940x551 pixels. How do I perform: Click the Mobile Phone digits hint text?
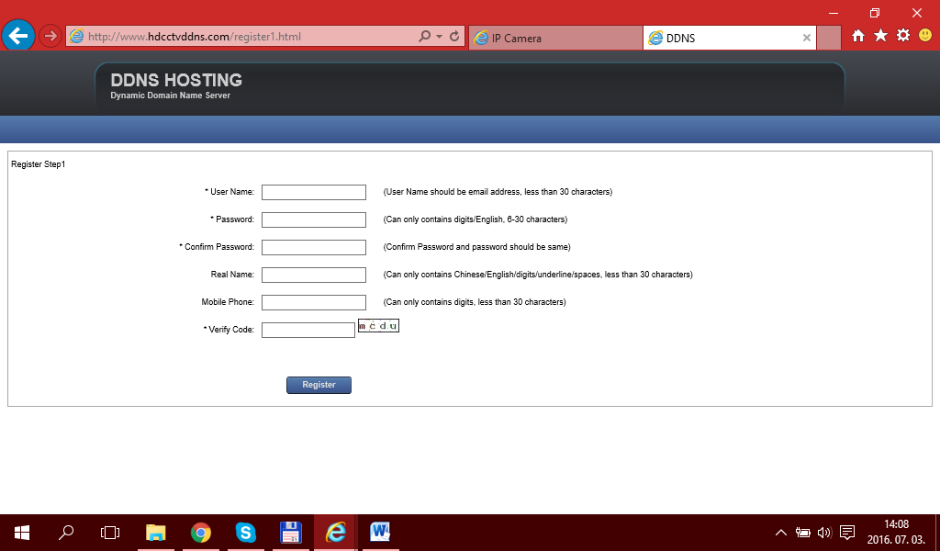pos(475,302)
